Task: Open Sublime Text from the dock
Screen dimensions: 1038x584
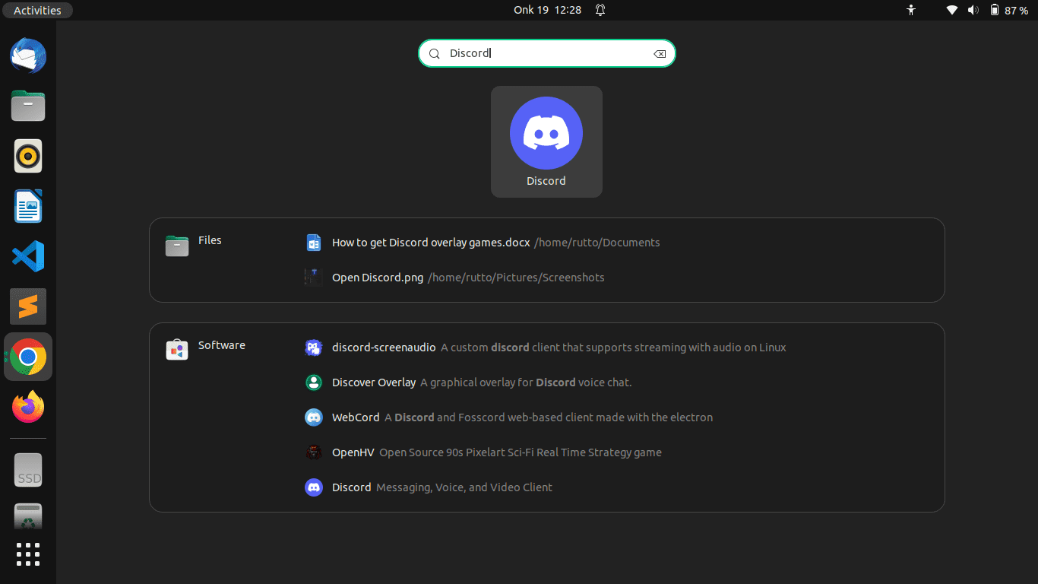Action: pyautogui.click(x=28, y=306)
